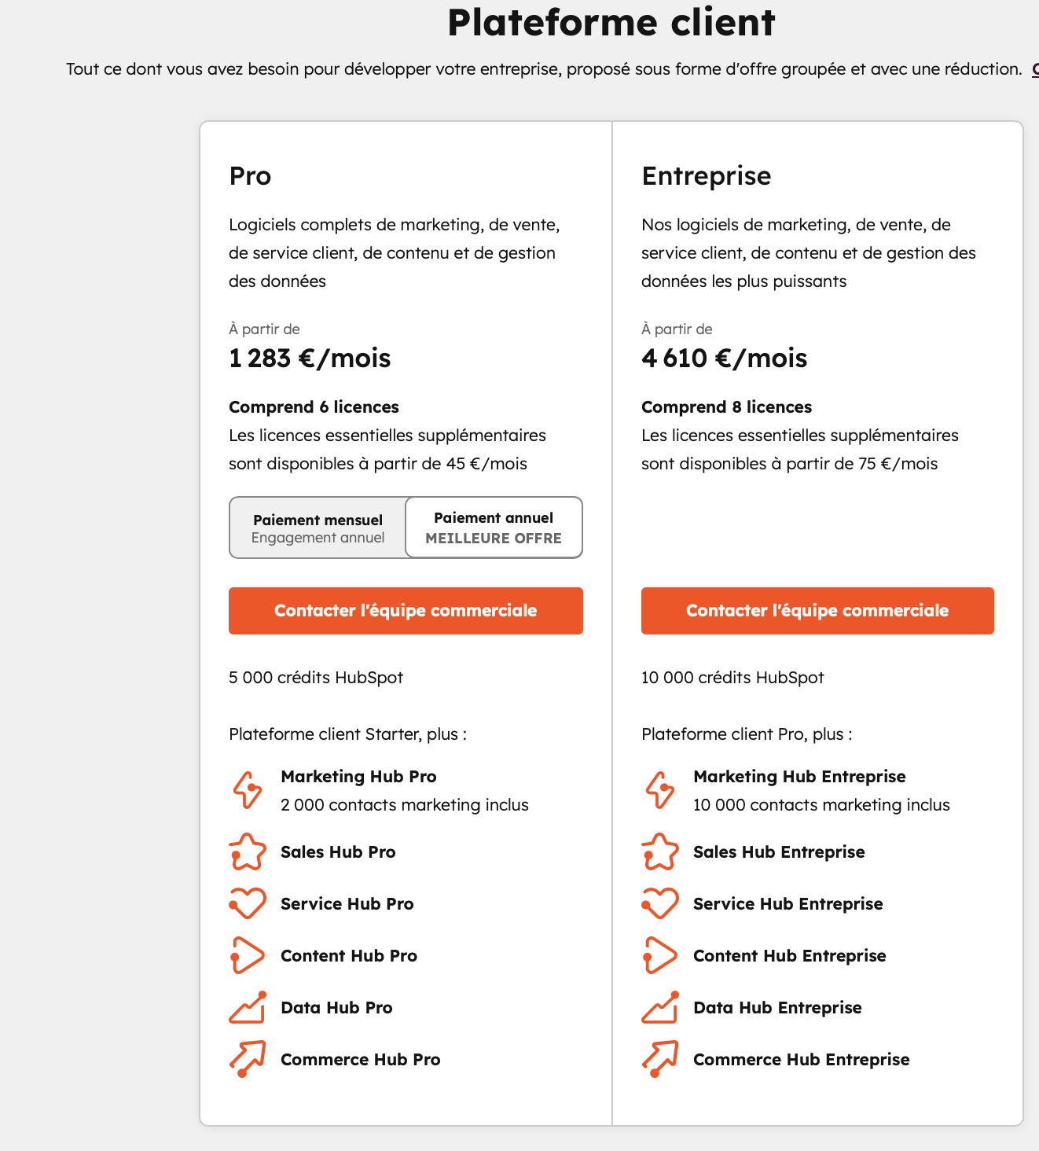Click the Sales Hub Entreprise badge icon
This screenshot has width=1039, height=1151.
[660, 852]
